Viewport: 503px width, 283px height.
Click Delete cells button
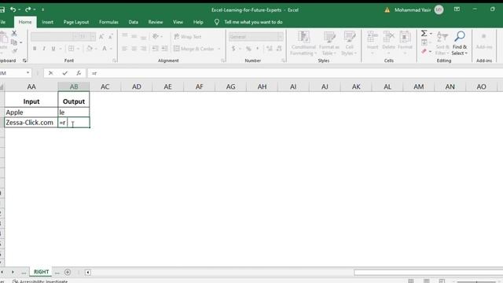pyautogui.click(x=388, y=42)
